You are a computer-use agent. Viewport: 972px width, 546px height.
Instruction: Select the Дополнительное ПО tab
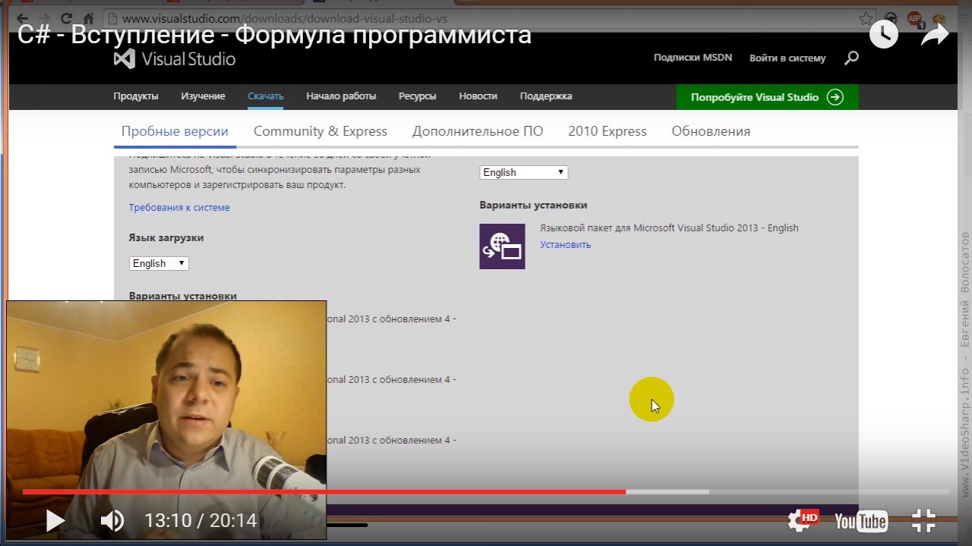point(478,131)
